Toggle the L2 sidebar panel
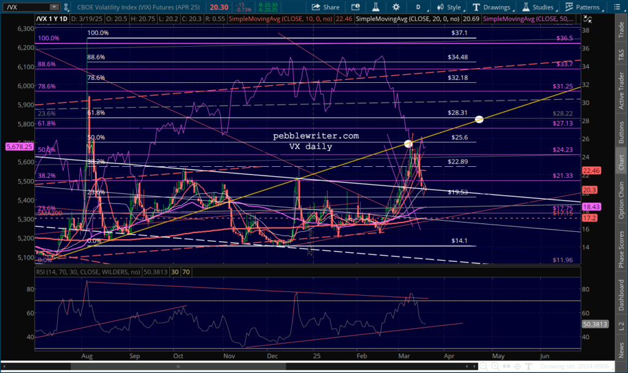 pos(621,326)
